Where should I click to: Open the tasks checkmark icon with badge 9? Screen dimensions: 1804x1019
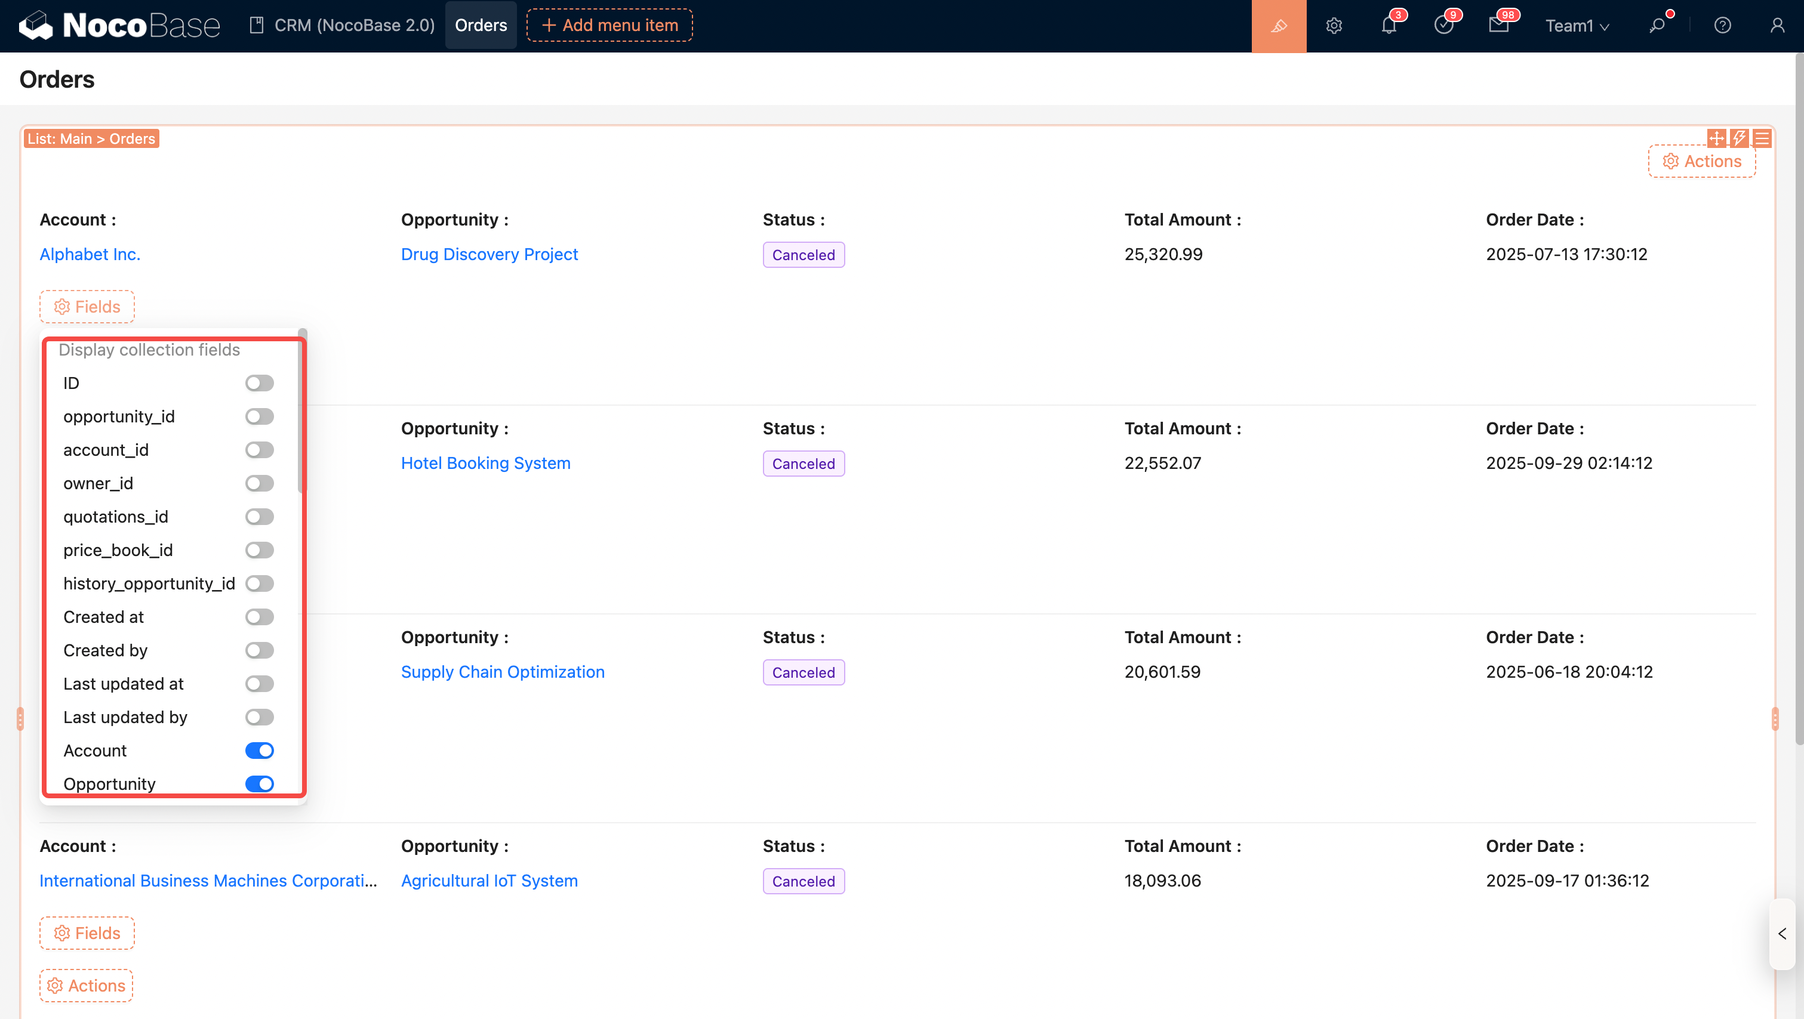pyautogui.click(x=1443, y=26)
